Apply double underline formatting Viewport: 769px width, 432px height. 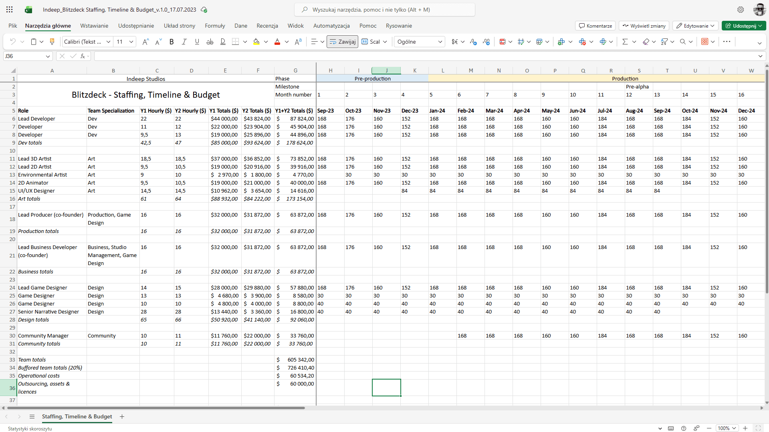point(223,42)
